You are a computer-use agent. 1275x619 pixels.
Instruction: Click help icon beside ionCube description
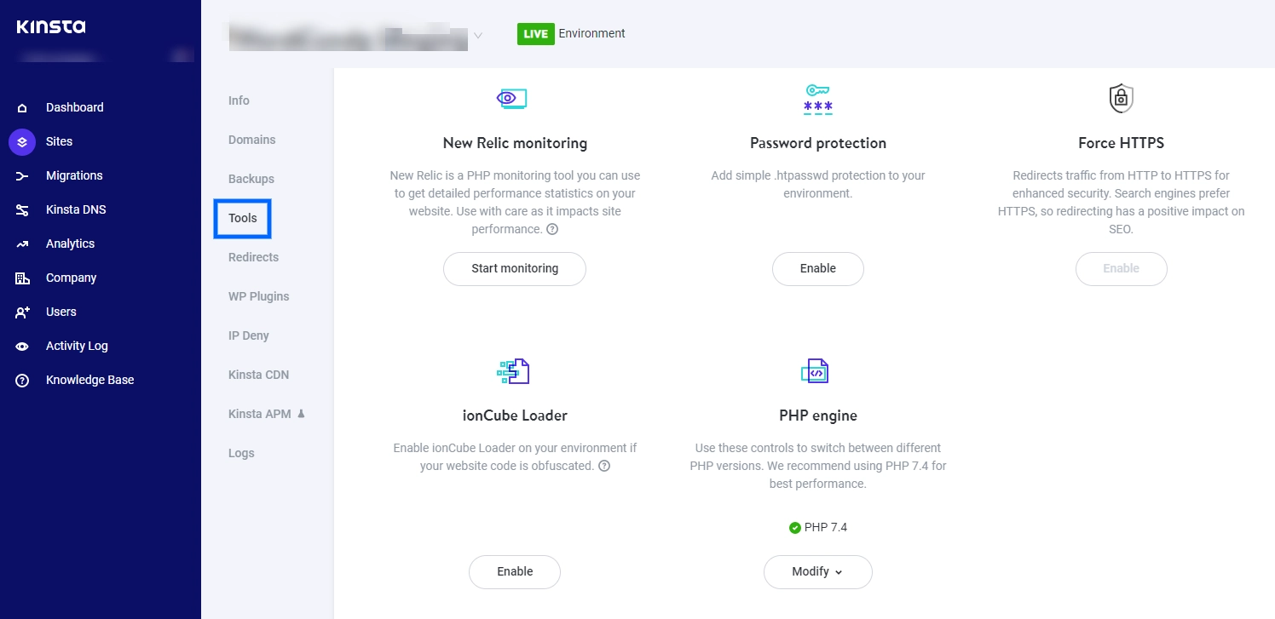pos(604,466)
